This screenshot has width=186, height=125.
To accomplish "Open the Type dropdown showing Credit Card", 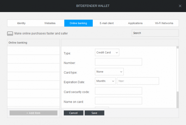I will coord(107,52).
